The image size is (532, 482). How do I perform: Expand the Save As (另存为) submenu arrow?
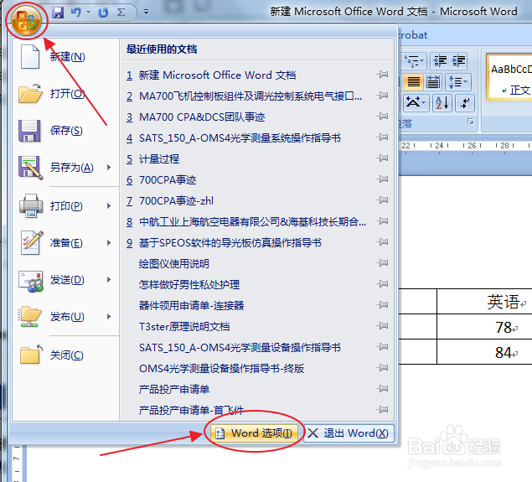pos(109,168)
